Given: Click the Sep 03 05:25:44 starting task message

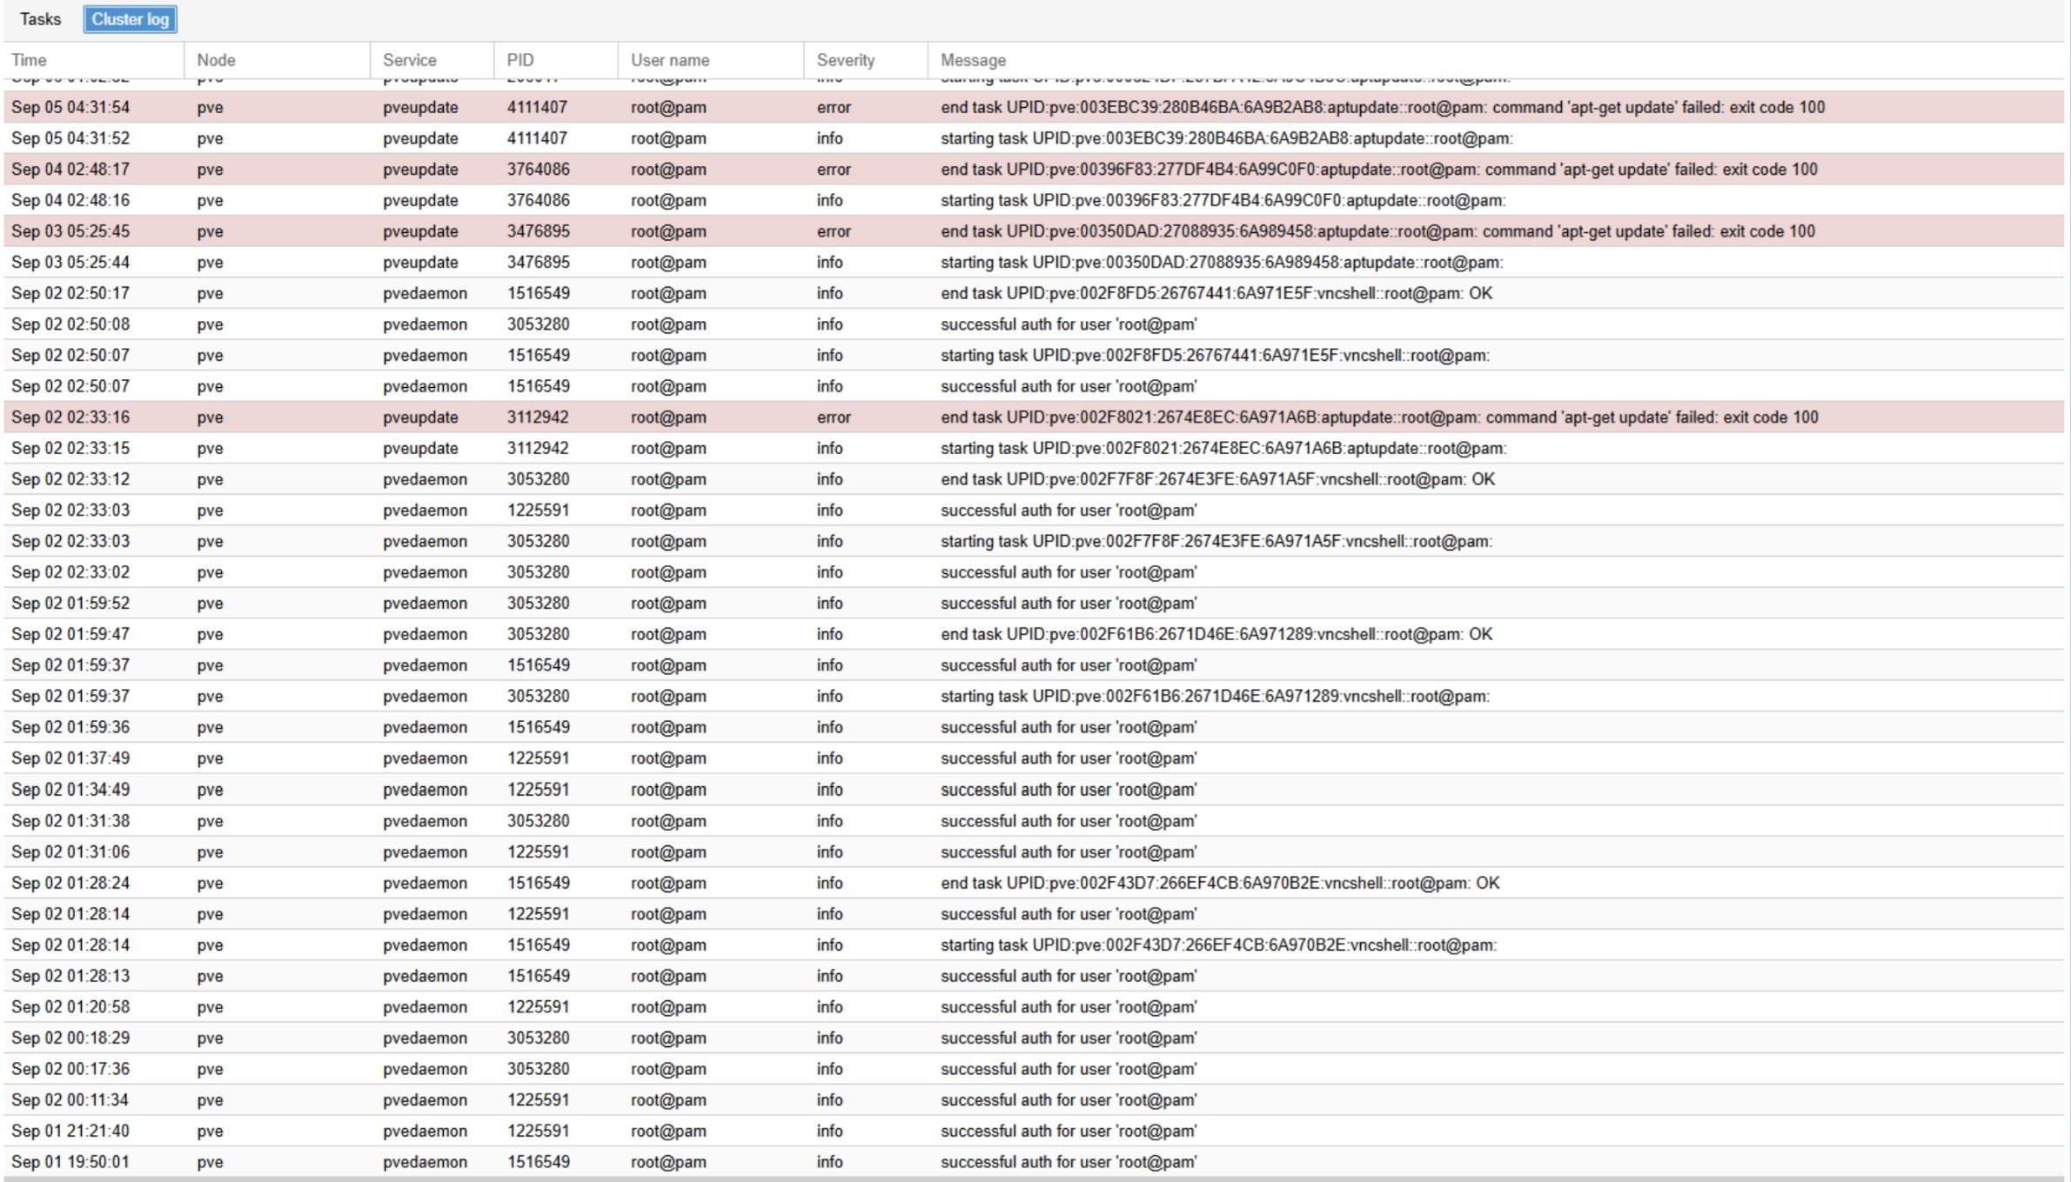Looking at the screenshot, I should tap(1222, 263).
